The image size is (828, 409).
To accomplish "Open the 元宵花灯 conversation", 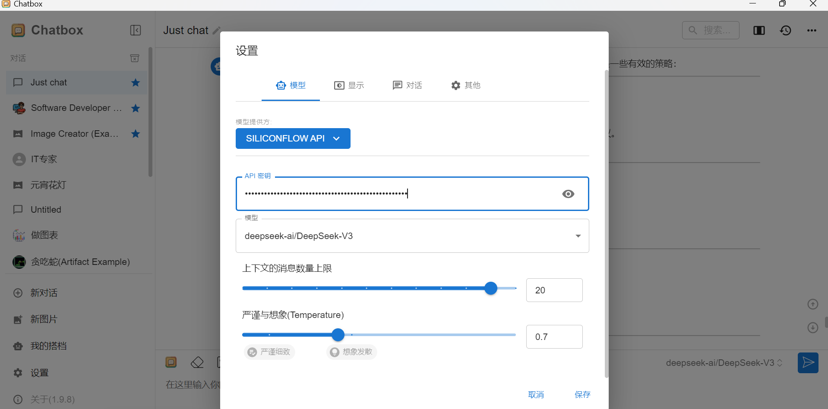I will pyautogui.click(x=77, y=185).
